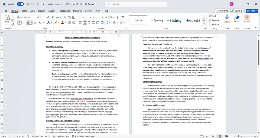260x138 pixels.
Task: Expand the font color dropdown arrow
Action: [x=66, y=22]
